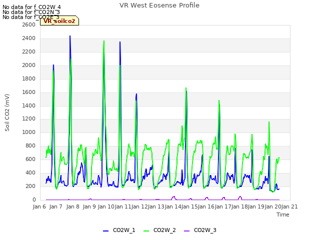Click the purple CO2W_3 legend line swatch

[x=186, y=231]
